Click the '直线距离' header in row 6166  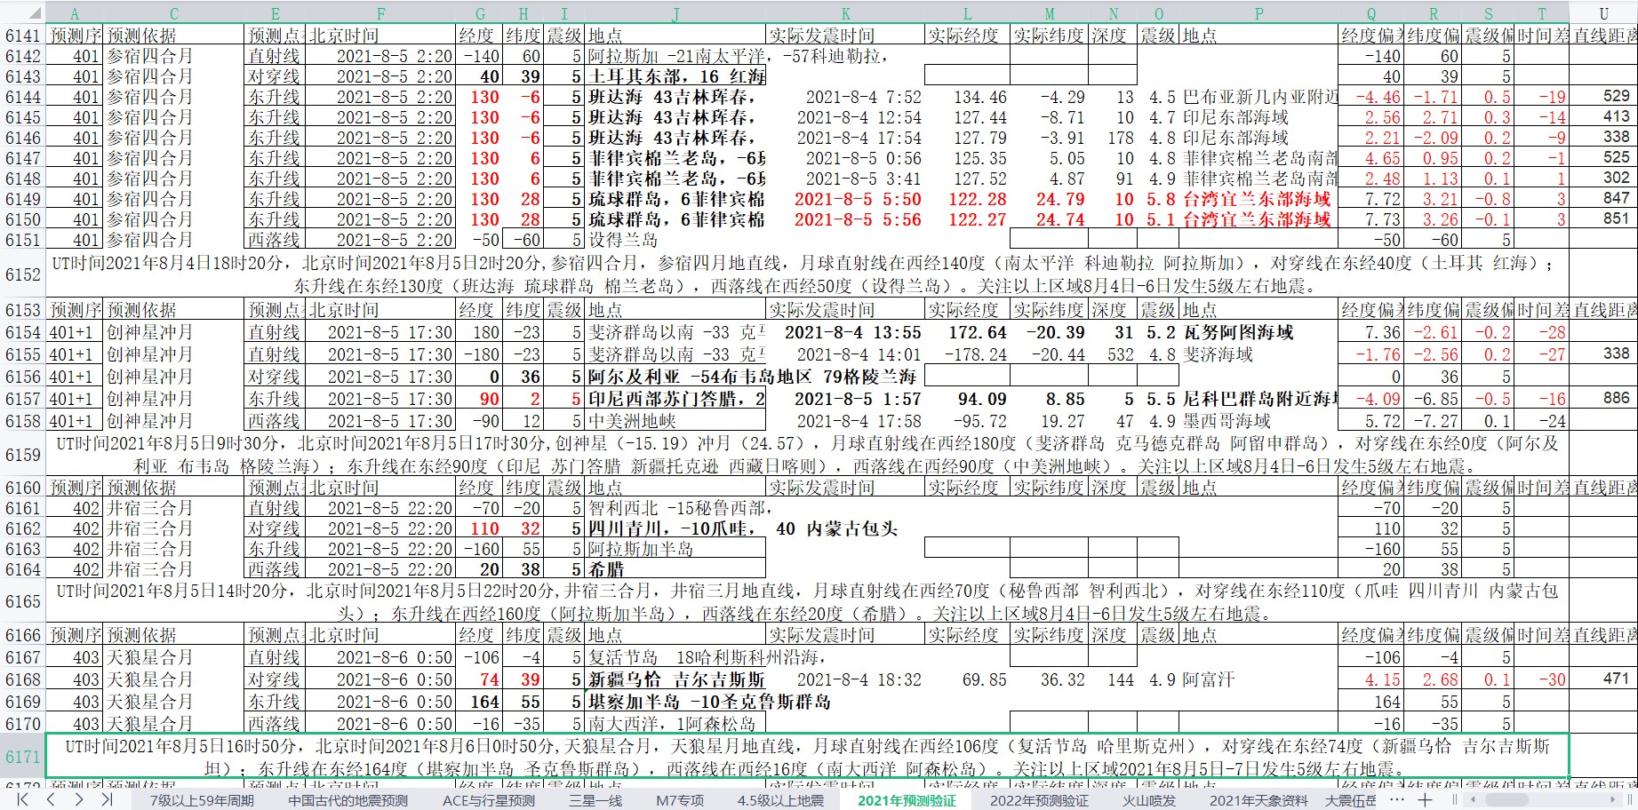point(1605,635)
